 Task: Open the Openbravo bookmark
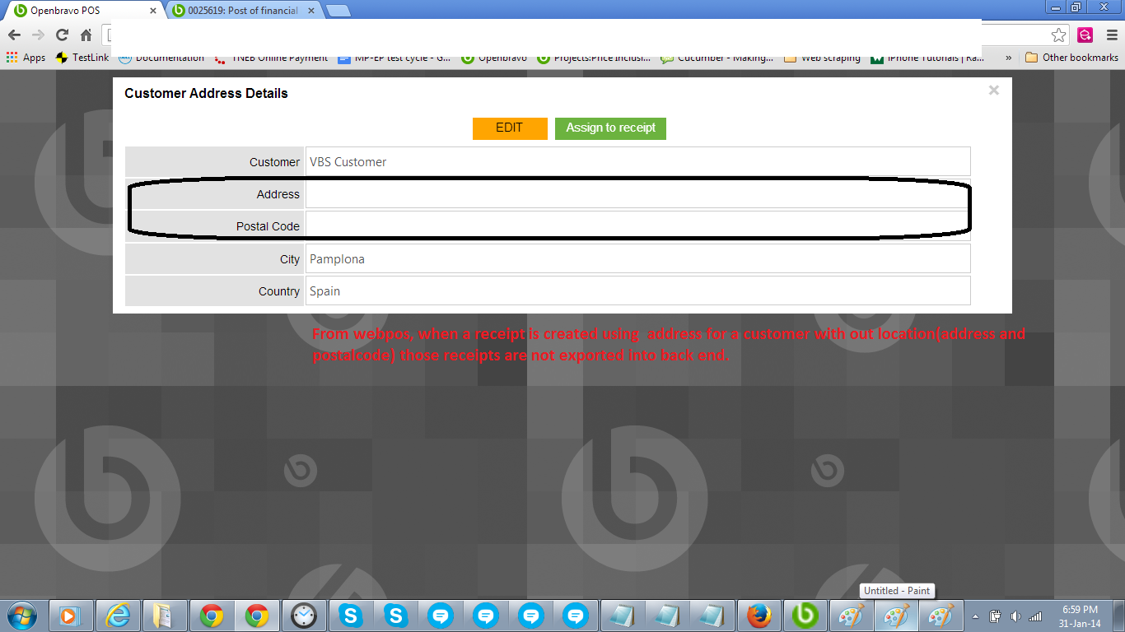(494, 58)
